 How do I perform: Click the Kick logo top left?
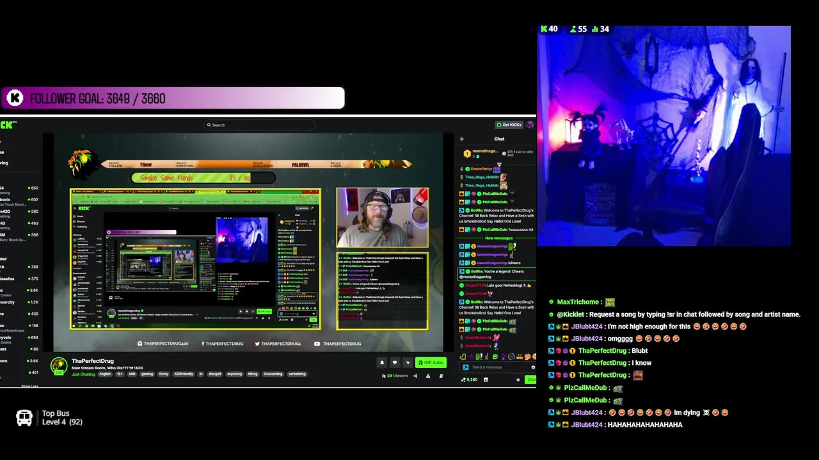8,125
